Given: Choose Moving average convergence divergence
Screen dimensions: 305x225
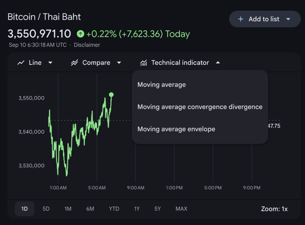Looking at the screenshot, I should pyautogui.click(x=200, y=107).
